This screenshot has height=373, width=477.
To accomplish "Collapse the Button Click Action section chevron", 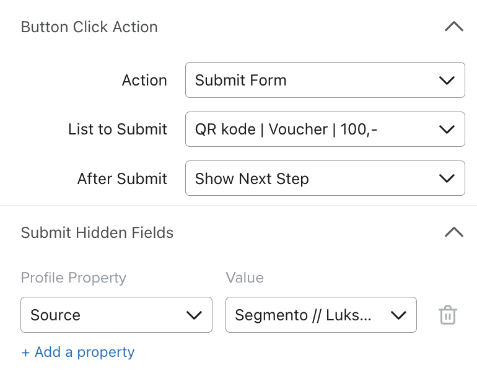I will tap(454, 27).
